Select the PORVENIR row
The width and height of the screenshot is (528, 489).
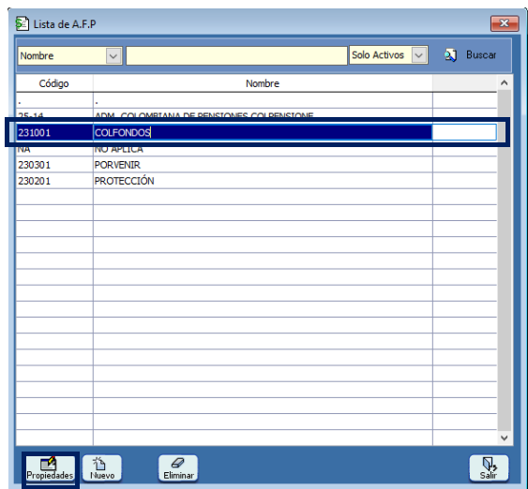[x=257, y=165]
